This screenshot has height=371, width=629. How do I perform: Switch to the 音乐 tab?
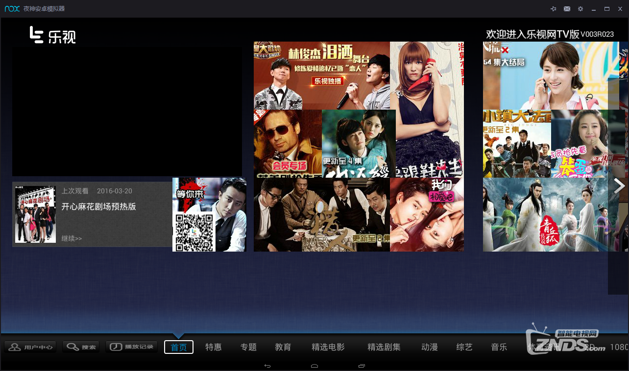click(x=499, y=347)
